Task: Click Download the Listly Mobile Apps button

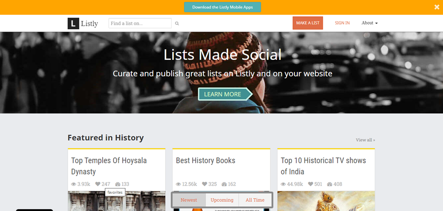Action: coord(222,7)
